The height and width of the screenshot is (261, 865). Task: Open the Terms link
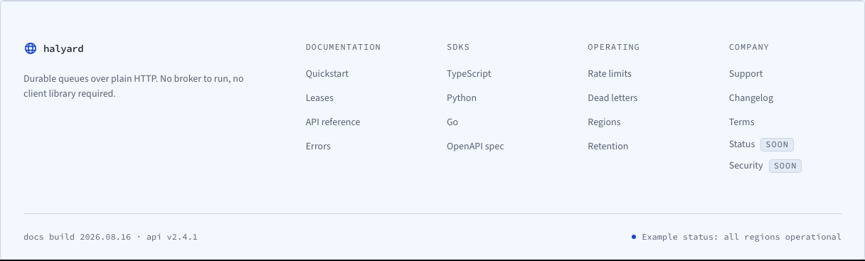click(x=742, y=122)
